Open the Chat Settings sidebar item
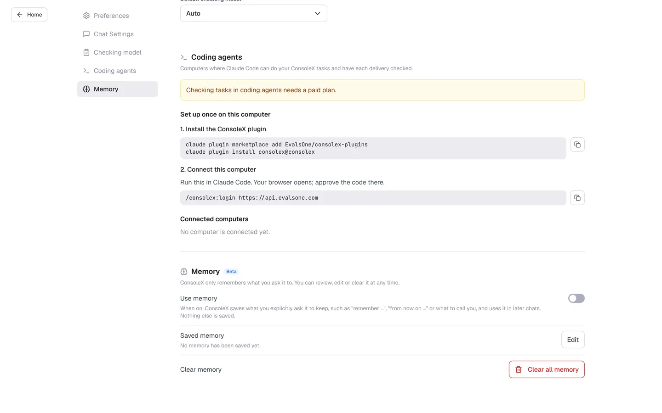This screenshot has width=662, height=413. (118, 34)
